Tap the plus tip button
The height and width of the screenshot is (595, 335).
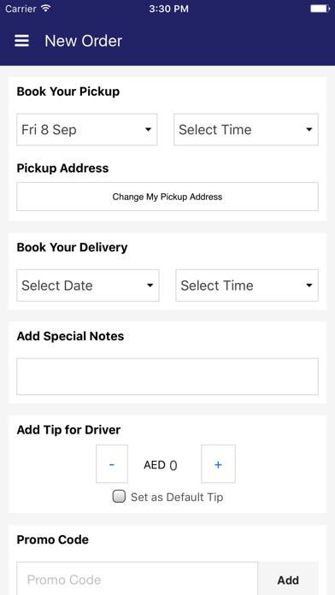coord(218,463)
